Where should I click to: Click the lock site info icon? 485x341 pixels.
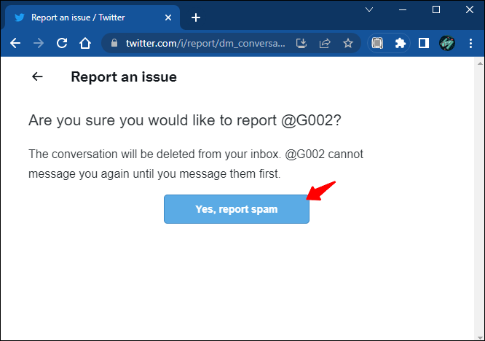(114, 43)
